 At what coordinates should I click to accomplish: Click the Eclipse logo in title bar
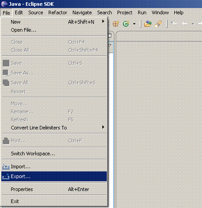tap(4, 4)
